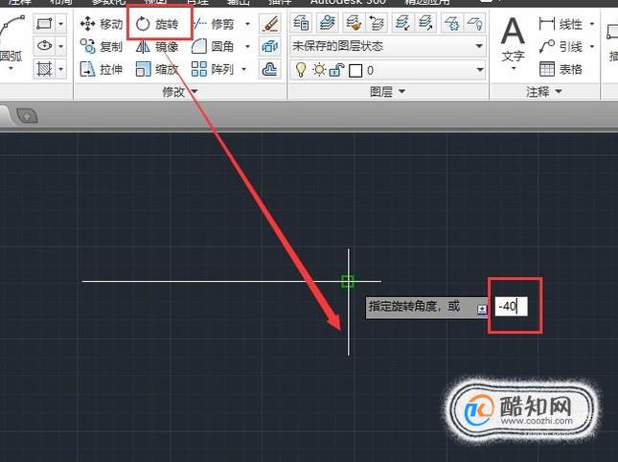
Task: Click the Ellipse draw icon
Action: 44,47
